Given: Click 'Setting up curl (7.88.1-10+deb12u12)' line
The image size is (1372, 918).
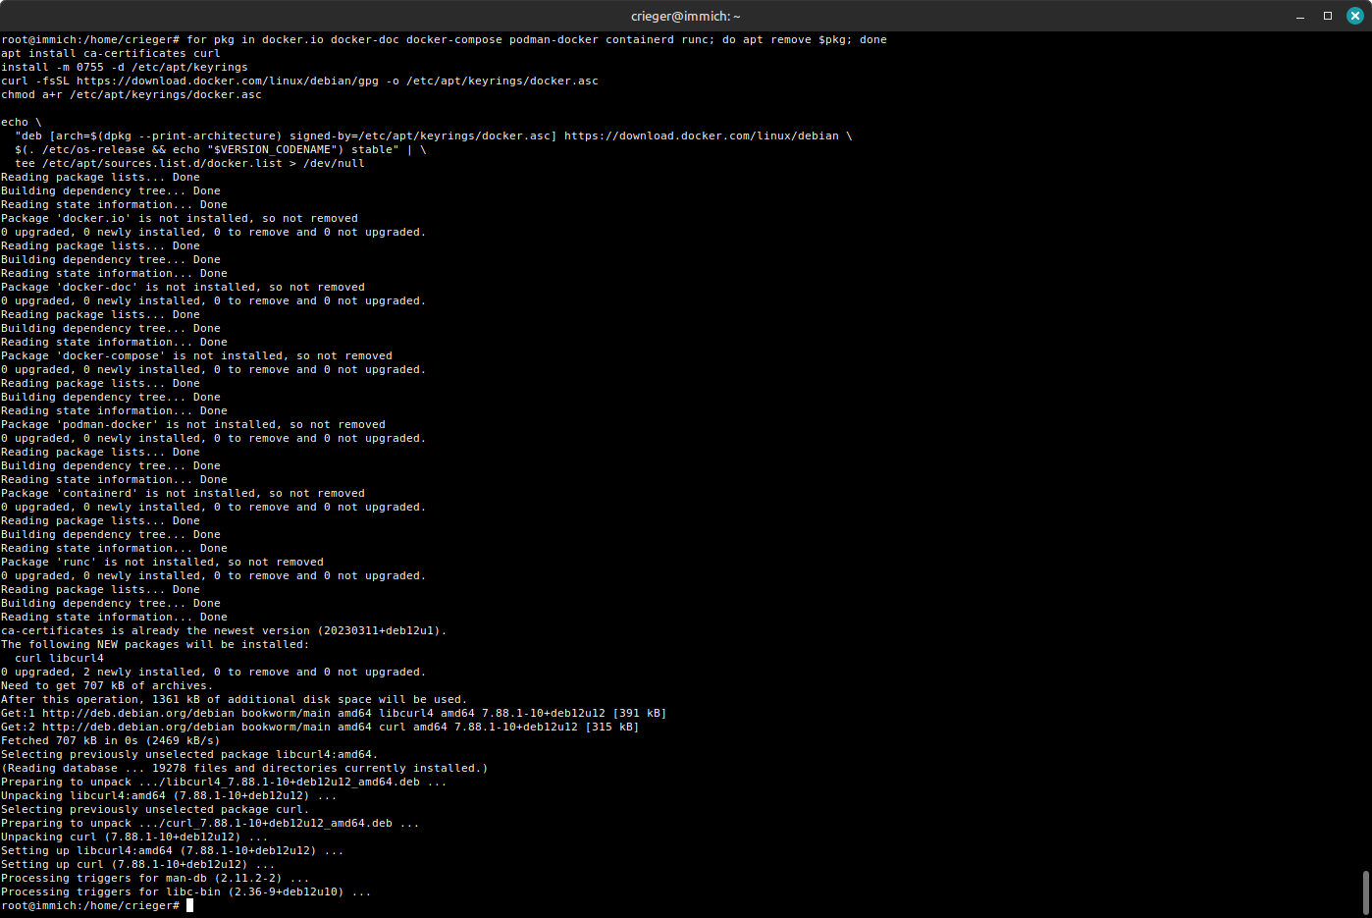Looking at the screenshot, I should coord(138,864).
